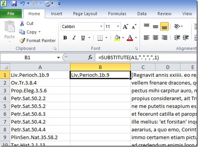
Task: Click cell A5 containing Petr.Sat.50.5.2
Action: click(40, 106)
